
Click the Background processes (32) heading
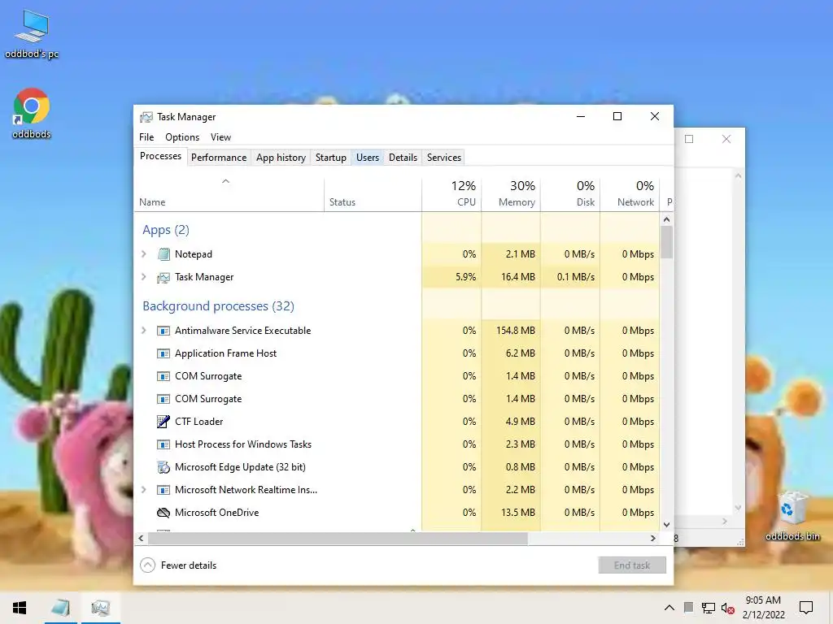[218, 306]
